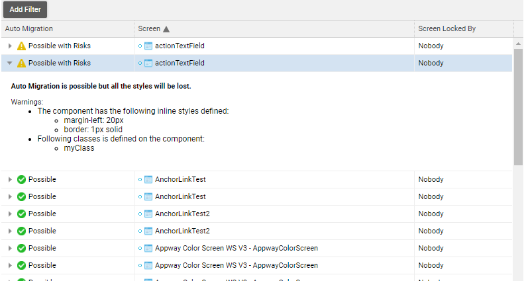Click the 'Warnings:' label

tap(27, 102)
